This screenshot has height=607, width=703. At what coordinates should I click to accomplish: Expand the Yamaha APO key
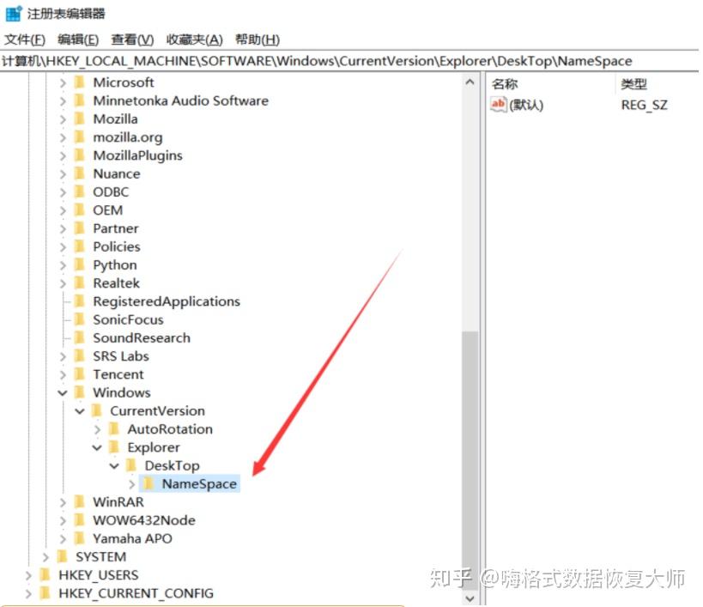pyautogui.click(x=63, y=539)
